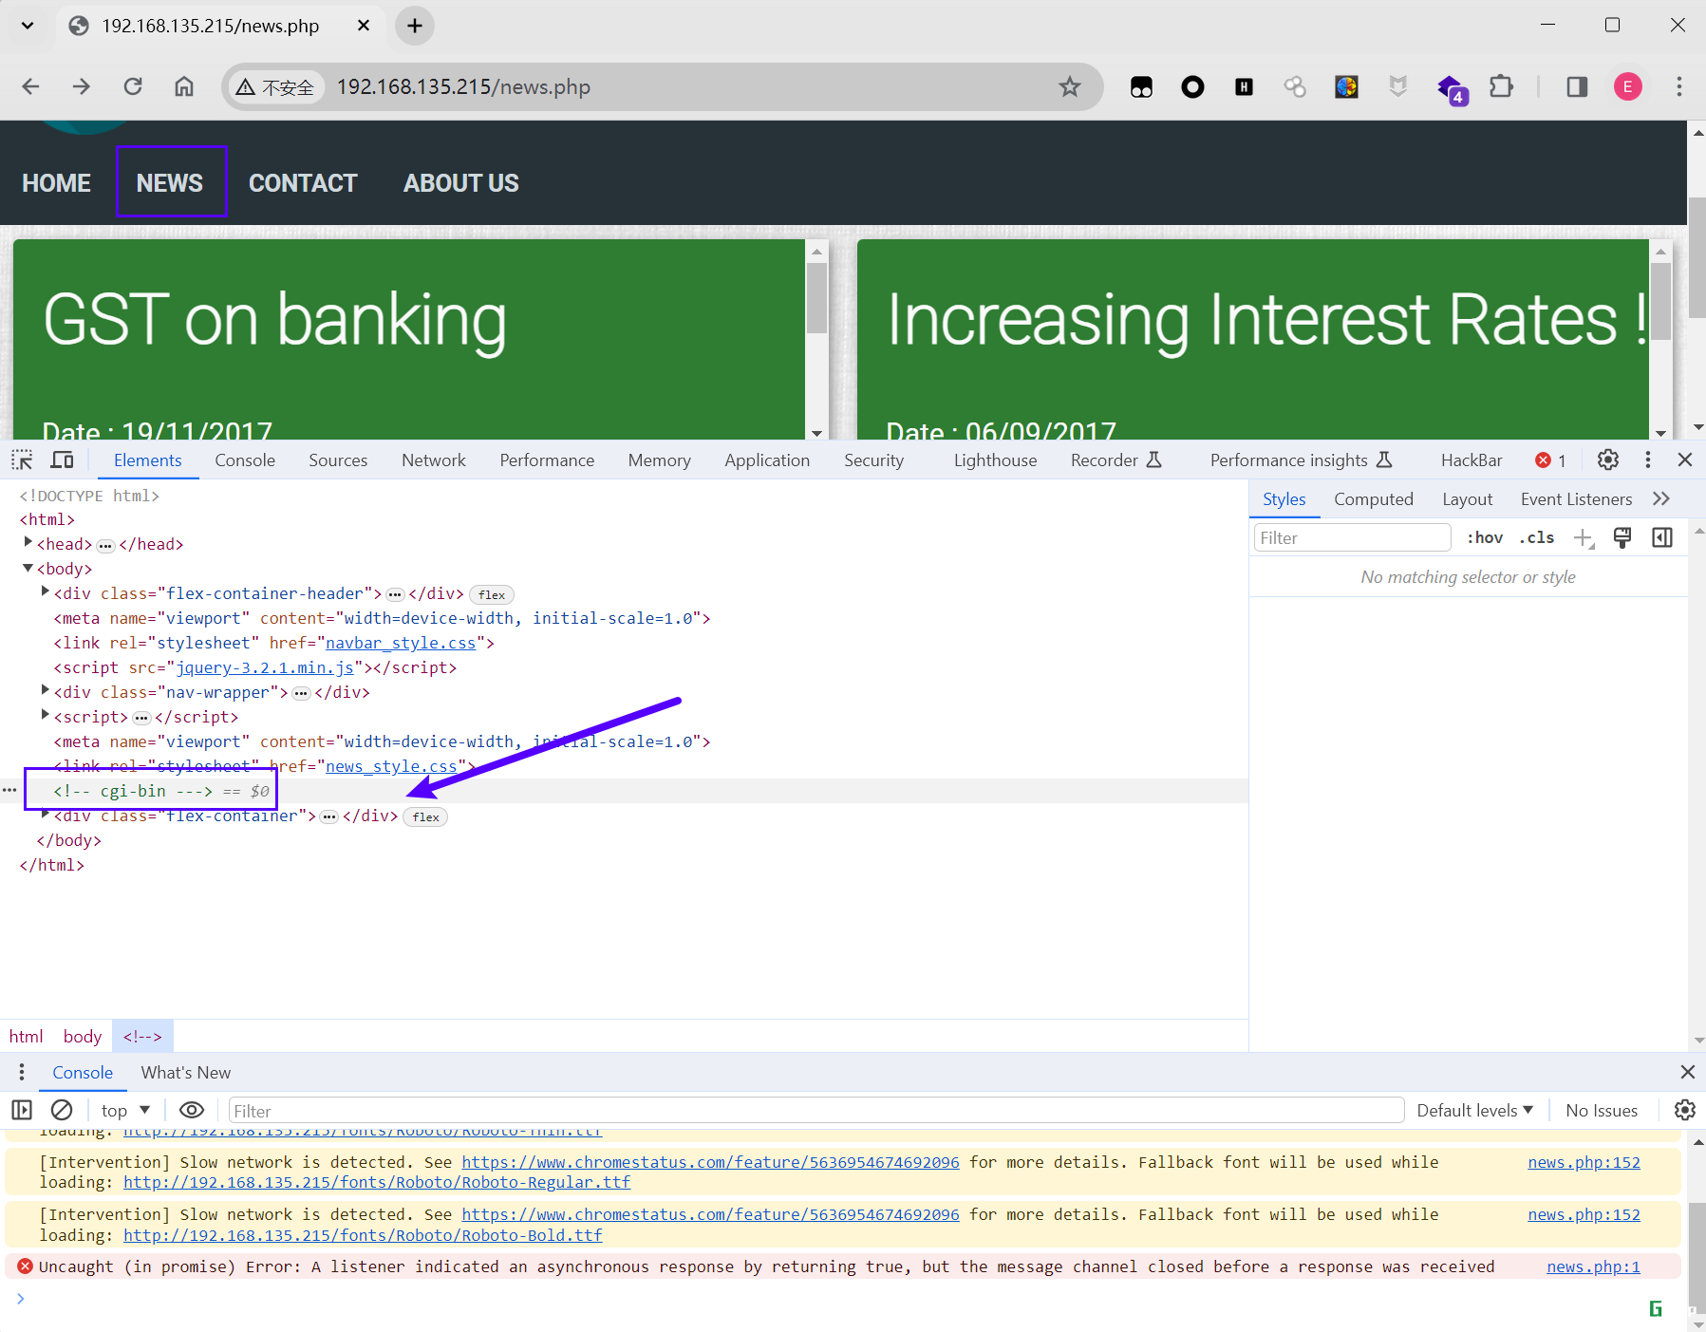
Task: Toggle rendering emulations paintbrush icon
Action: click(x=1622, y=538)
